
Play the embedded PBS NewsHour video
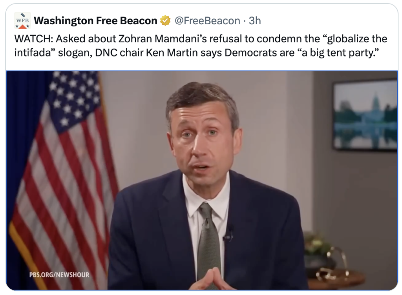click(x=202, y=180)
